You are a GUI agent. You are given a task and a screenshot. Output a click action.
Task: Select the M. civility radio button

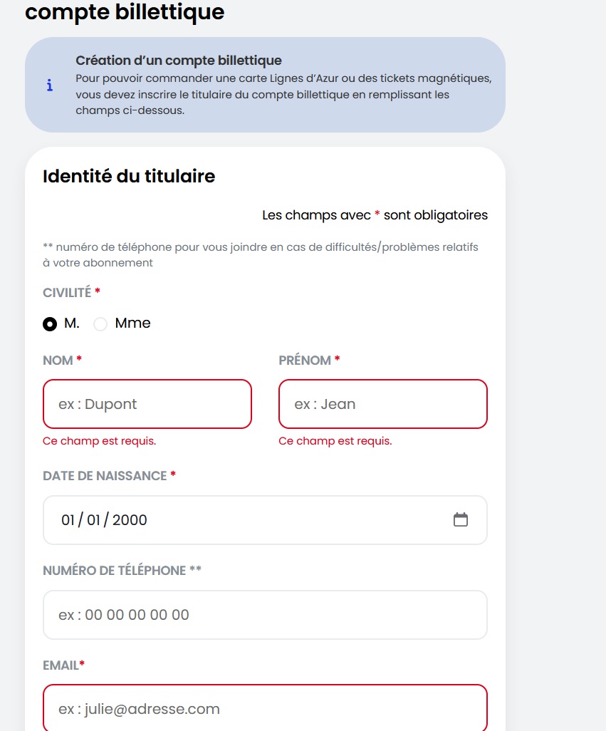pos(50,323)
